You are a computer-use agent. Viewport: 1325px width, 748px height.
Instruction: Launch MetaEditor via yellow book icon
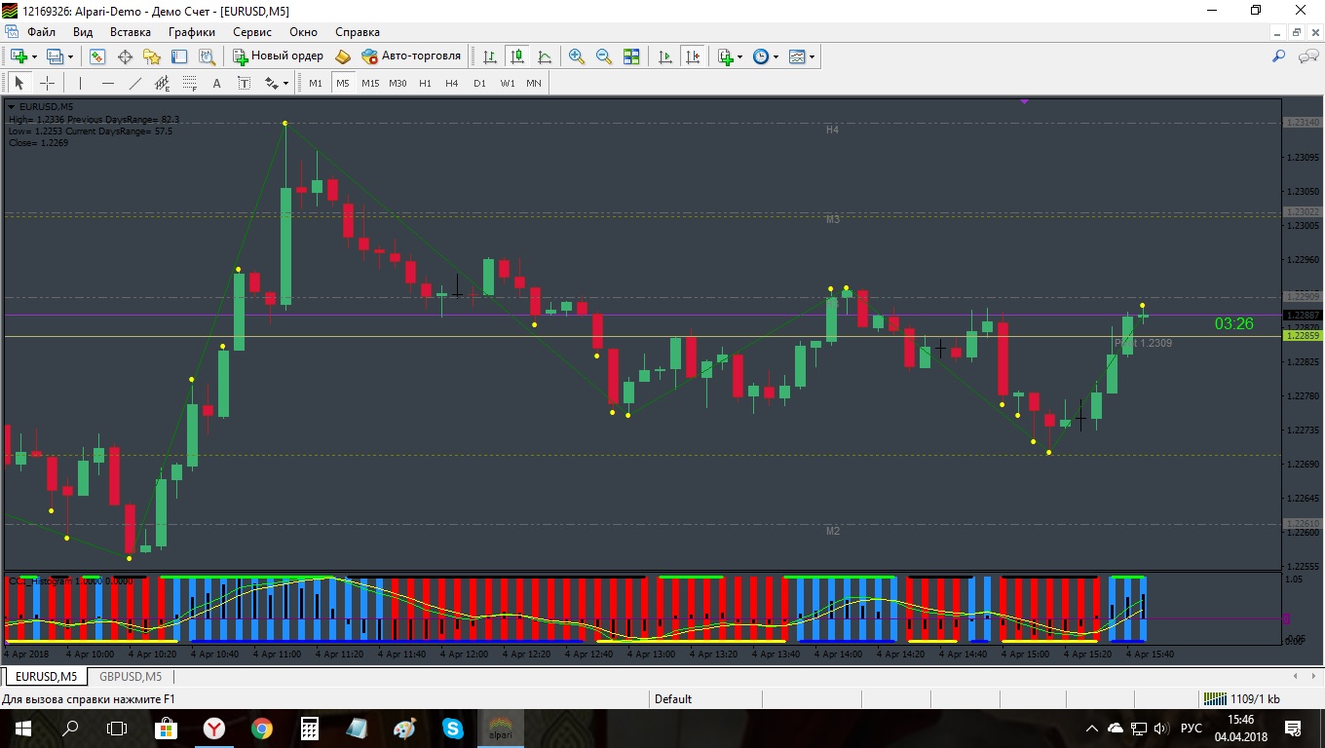point(342,56)
